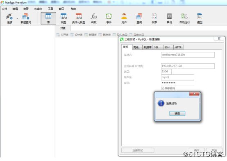Open the Connection toolbar icon
Image resolution: width=227 pixels, height=161 pixels.
point(9,18)
